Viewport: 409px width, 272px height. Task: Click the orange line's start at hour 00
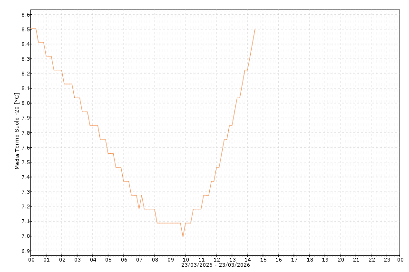[x=32, y=28]
